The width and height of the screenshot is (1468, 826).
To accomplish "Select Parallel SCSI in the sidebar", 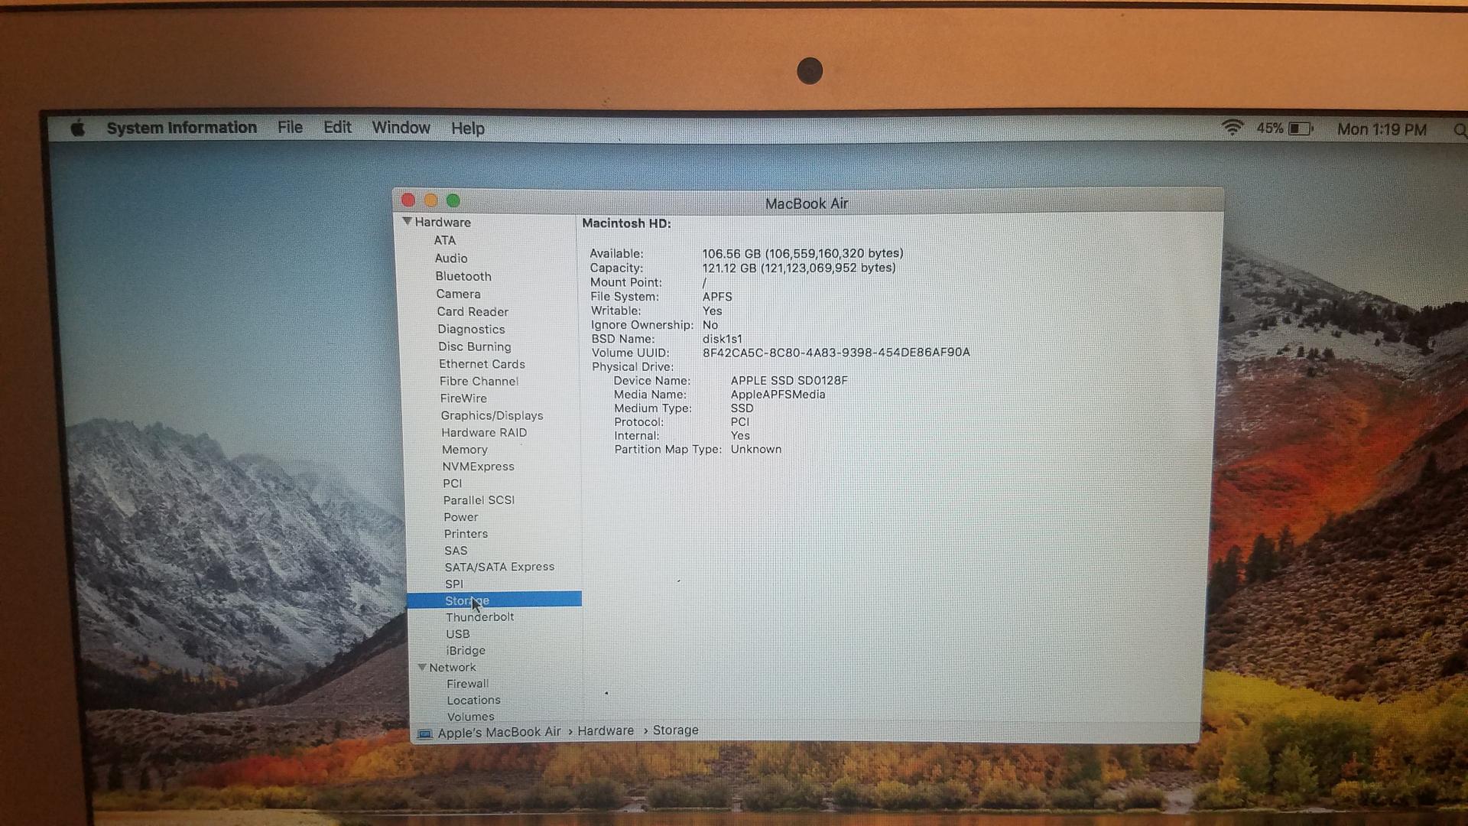I will 479,500.
